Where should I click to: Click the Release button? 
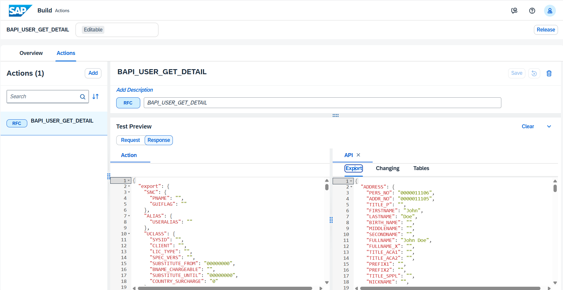pyautogui.click(x=546, y=30)
